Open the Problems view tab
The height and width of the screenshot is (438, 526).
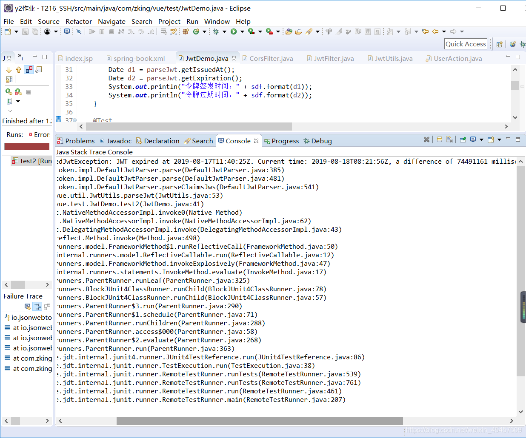[x=76, y=141]
